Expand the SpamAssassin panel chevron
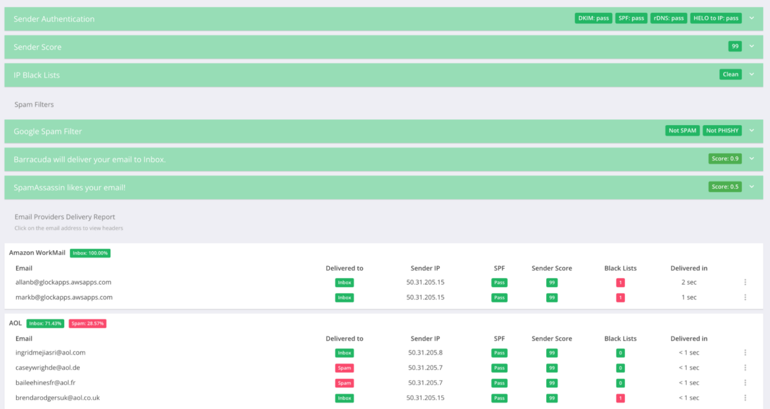Image resolution: width=770 pixels, height=409 pixels. point(751,187)
